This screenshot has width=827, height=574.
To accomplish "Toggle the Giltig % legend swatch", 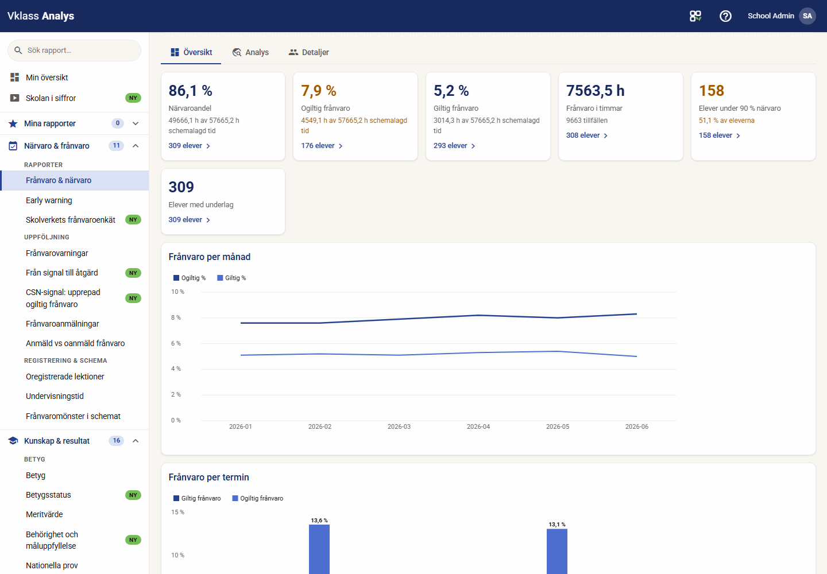I will point(220,278).
